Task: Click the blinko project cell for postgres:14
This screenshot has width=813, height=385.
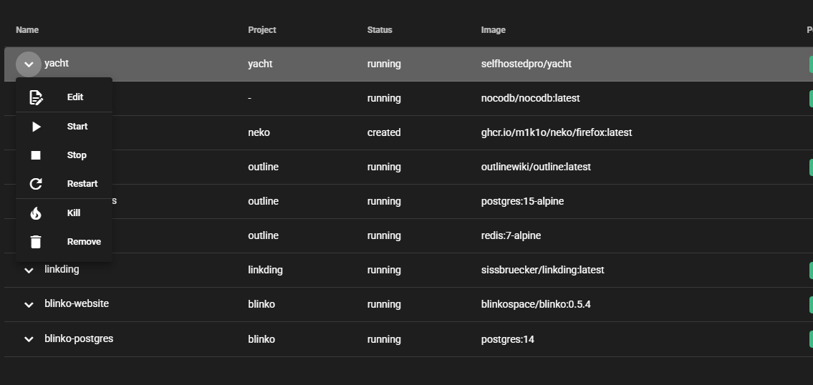Action: 261,339
